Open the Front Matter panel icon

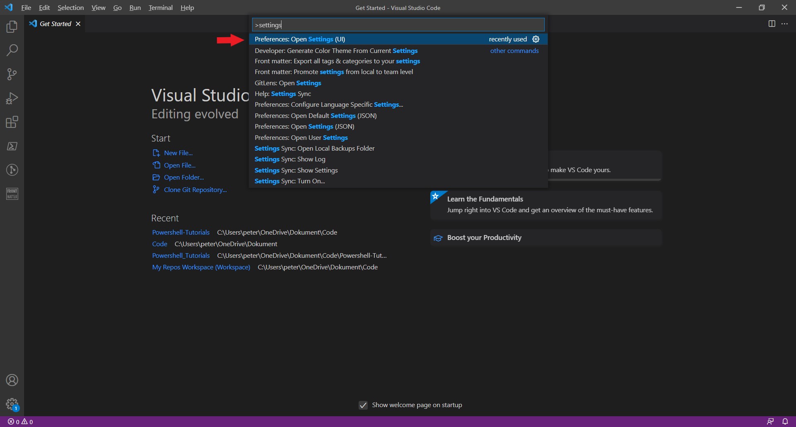coord(12,194)
